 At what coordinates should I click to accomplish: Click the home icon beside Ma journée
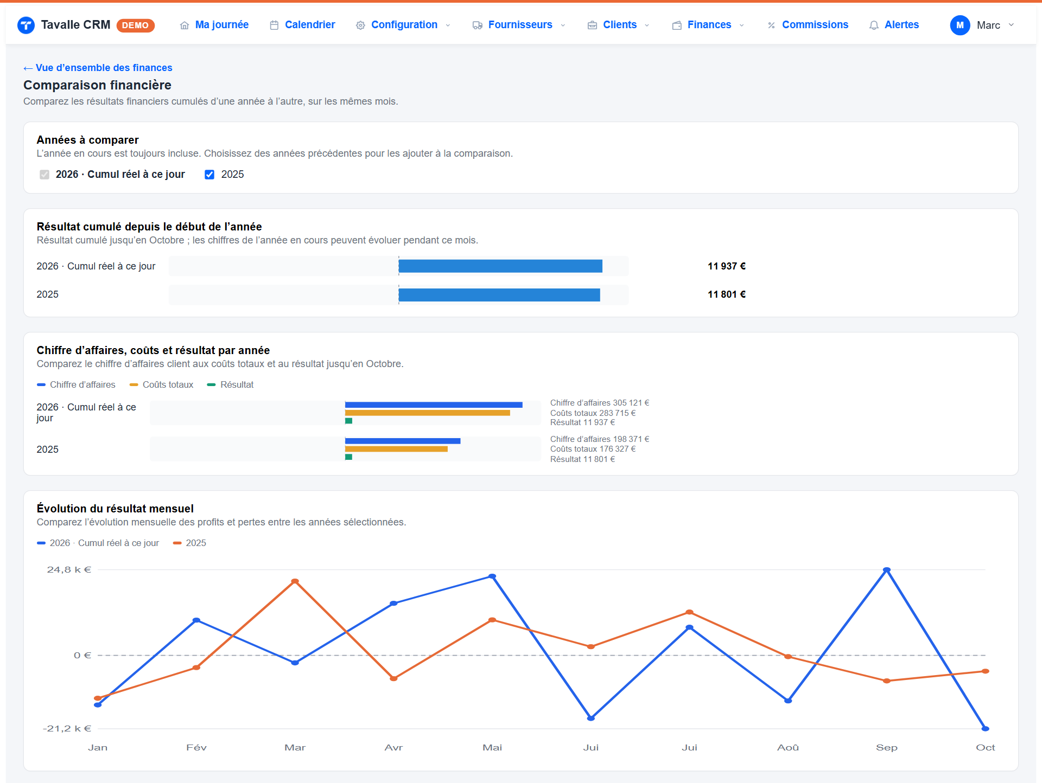185,25
